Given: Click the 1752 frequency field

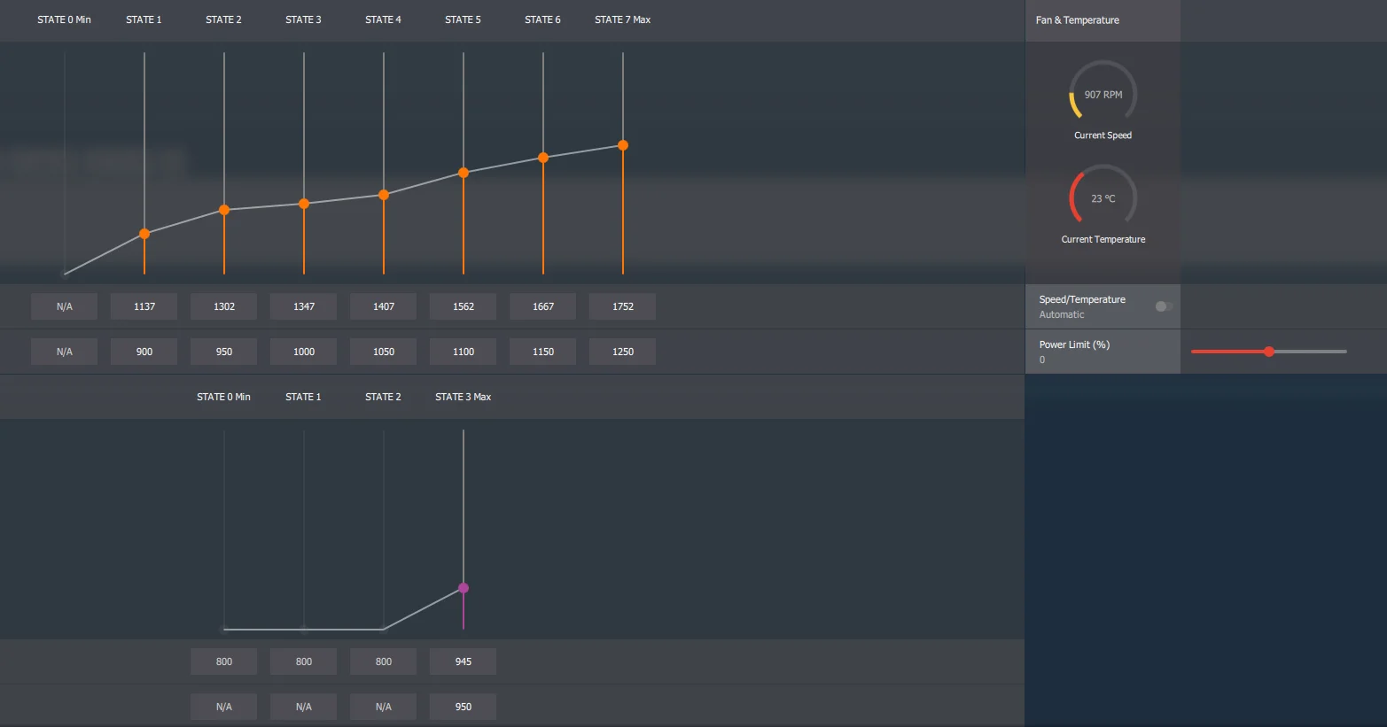Looking at the screenshot, I should click(x=623, y=306).
